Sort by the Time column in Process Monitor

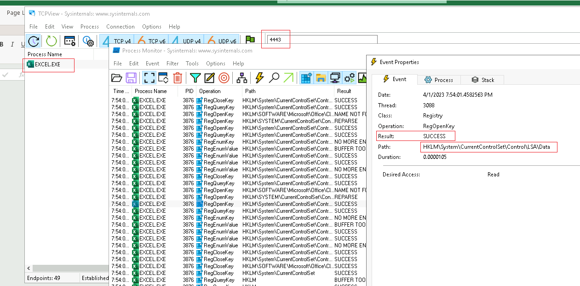tap(121, 91)
